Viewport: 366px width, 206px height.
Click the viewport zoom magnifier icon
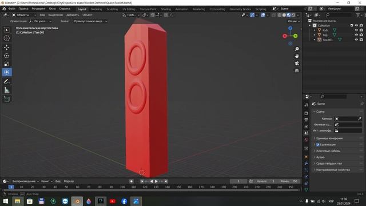pyautogui.click(x=297, y=49)
